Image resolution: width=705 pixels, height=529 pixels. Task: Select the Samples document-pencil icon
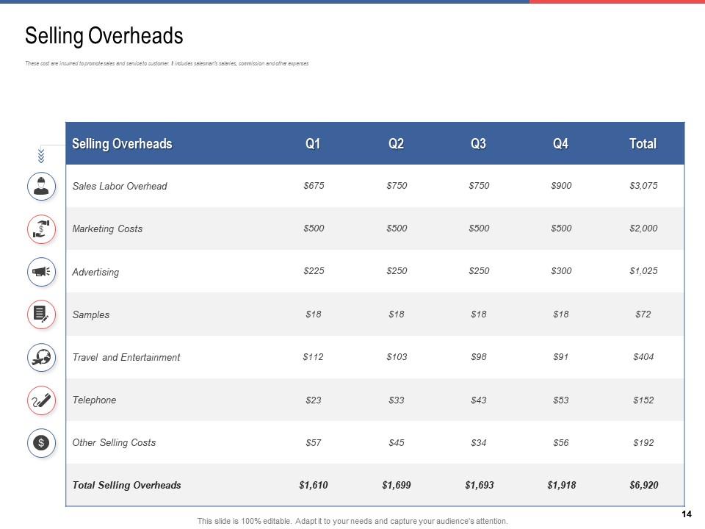coord(41,314)
